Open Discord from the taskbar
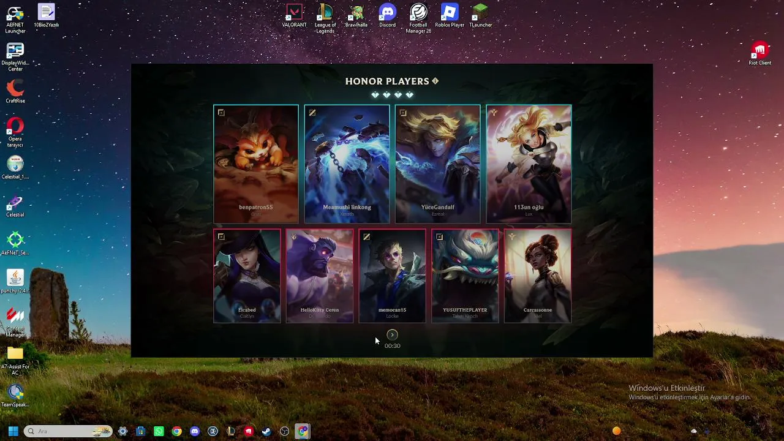 (195, 431)
